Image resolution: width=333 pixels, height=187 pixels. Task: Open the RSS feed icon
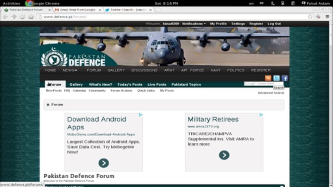pyautogui.click(x=268, y=78)
